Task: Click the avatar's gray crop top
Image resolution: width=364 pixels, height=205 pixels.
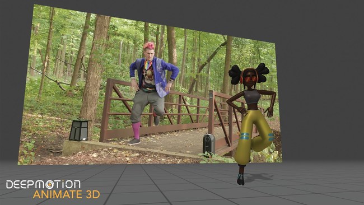Action: click(252, 97)
